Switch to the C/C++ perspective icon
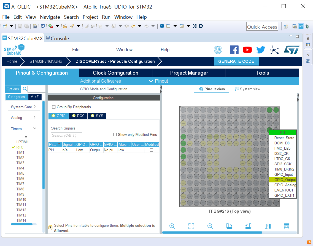 (294, 26)
